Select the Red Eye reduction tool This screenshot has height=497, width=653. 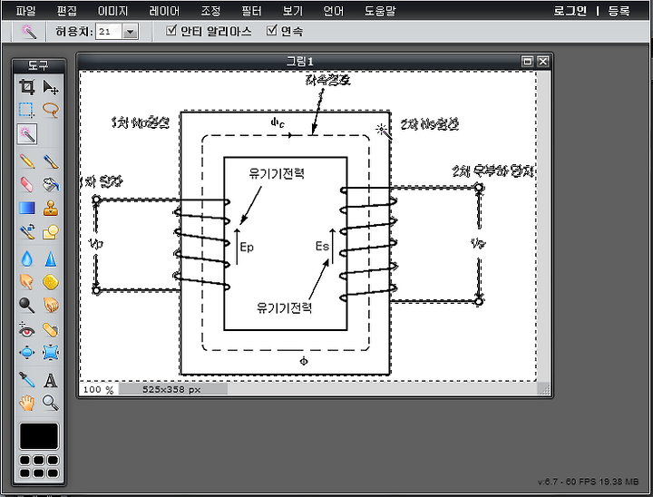coord(26,329)
